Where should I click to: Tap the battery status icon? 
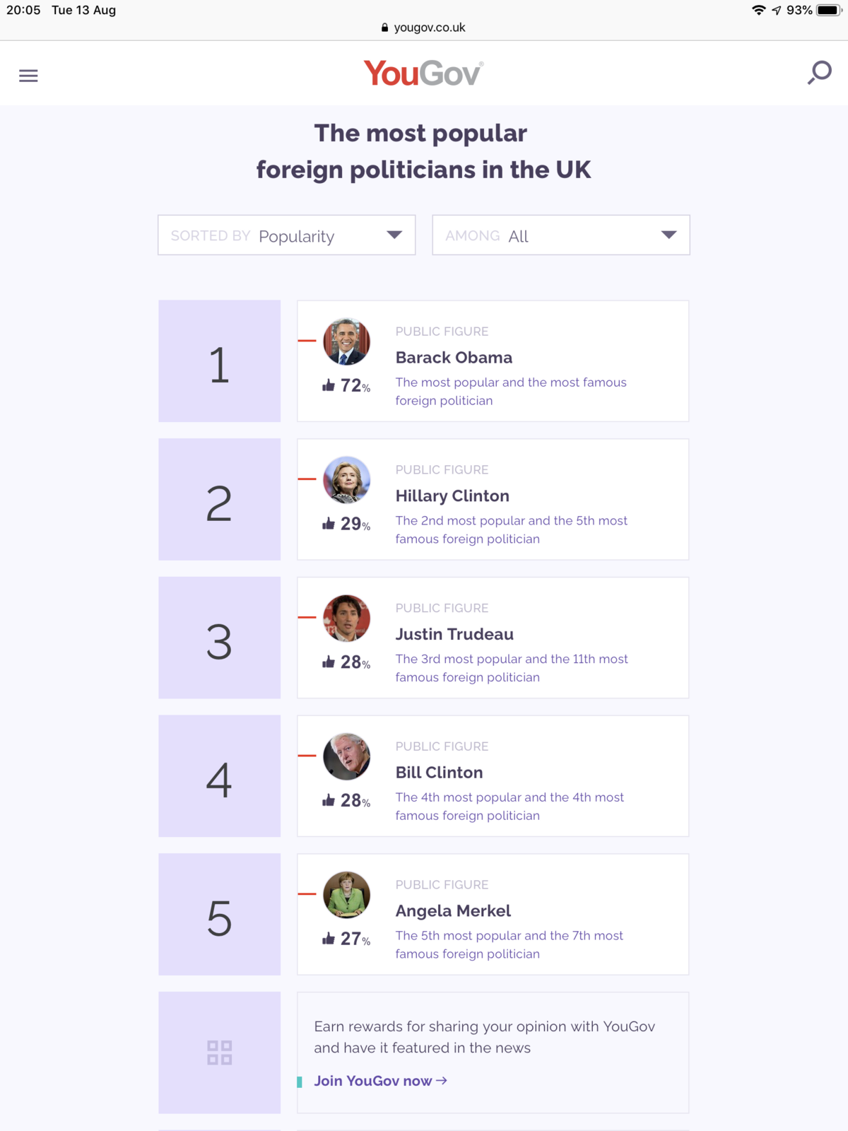(828, 11)
